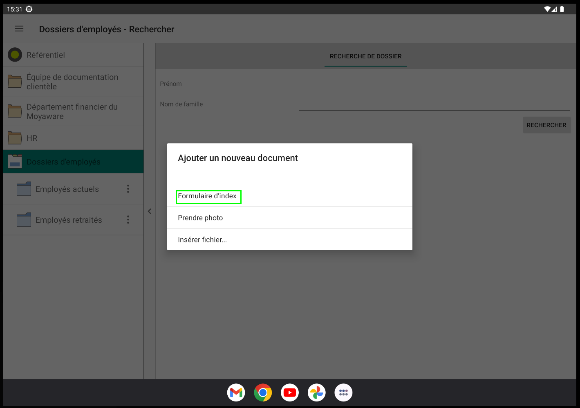Click the Rechercher button
Screen dimensions: 580x408
pos(546,125)
